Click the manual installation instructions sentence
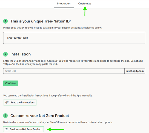 [48, 95]
